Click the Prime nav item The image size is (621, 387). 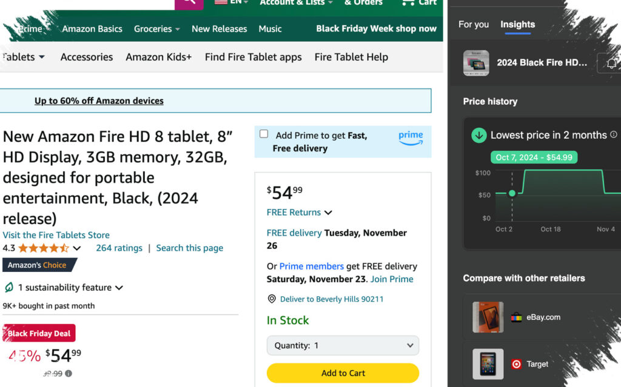pyautogui.click(x=30, y=29)
